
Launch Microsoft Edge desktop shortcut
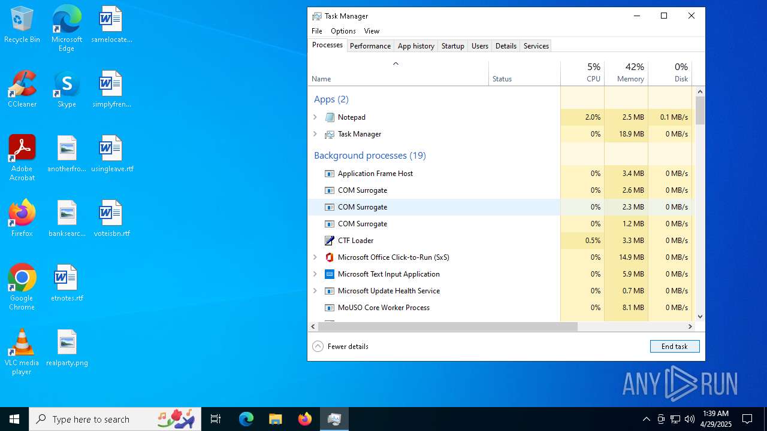pos(67,28)
